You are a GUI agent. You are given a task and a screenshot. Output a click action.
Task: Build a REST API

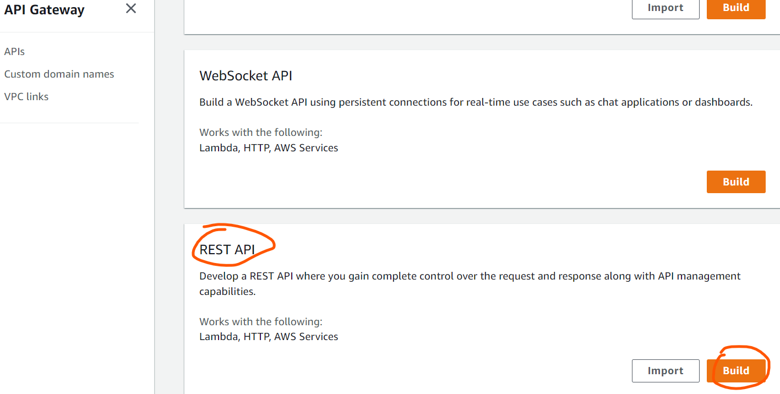(736, 371)
